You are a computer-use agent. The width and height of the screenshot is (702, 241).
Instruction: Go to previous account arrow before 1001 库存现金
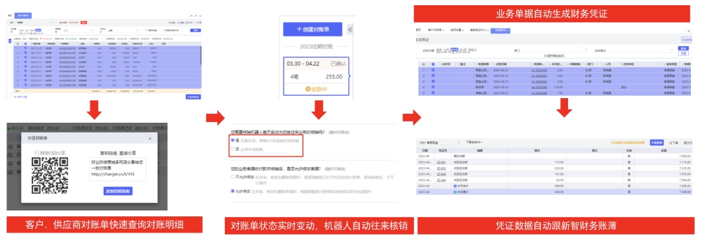pyautogui.click(x=418, y=142)
